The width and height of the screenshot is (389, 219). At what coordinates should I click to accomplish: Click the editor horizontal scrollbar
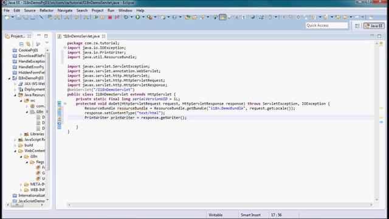point(220,205)
